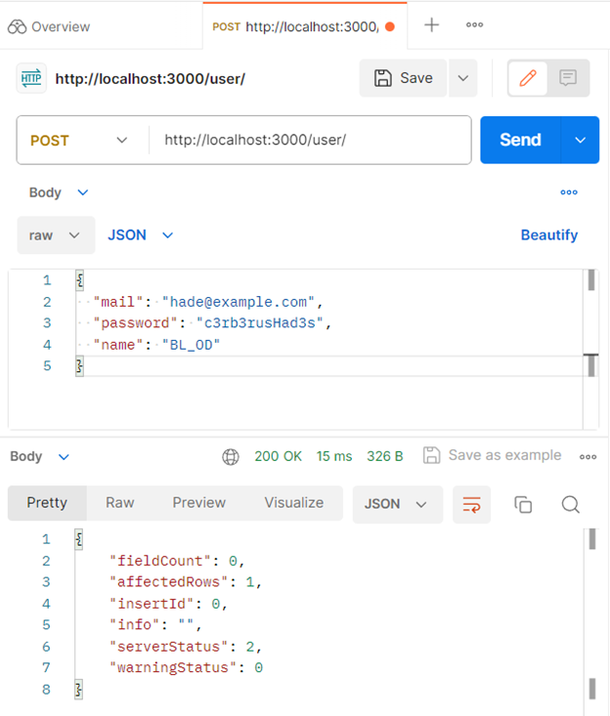Expand the Send button dropdown arrow
610x716 pixels.
tap(580, 140)
